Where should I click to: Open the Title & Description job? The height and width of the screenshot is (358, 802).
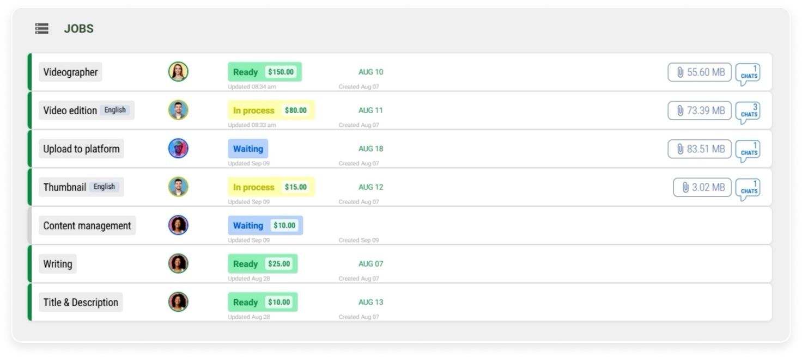[x=81, y=303]
